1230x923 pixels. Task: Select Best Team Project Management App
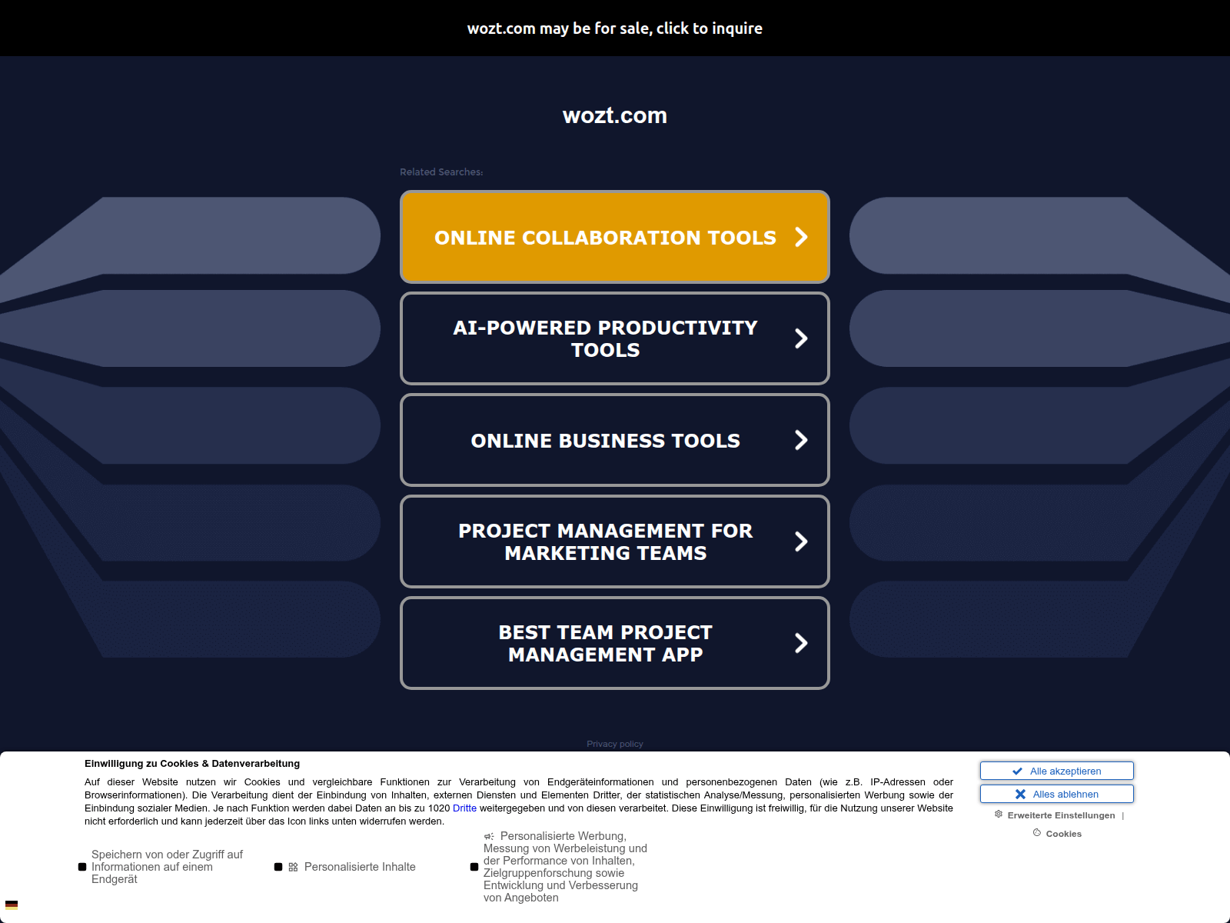[615, 643]
